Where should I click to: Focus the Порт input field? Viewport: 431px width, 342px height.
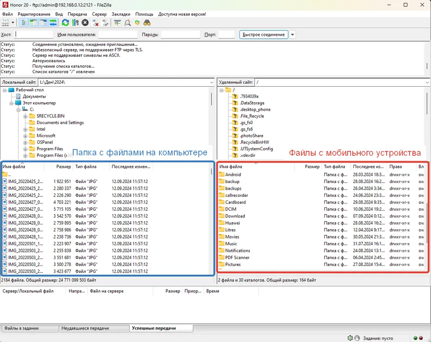(226, 34)
